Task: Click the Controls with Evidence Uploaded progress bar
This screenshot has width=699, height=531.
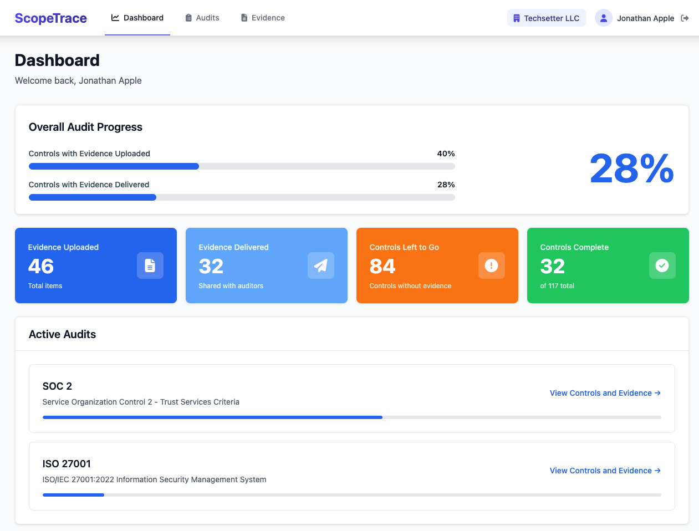Action: point(242,166)
